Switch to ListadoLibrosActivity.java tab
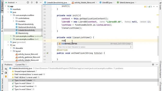162x91 pixels. pyautogui.click(x=57, y=3)
